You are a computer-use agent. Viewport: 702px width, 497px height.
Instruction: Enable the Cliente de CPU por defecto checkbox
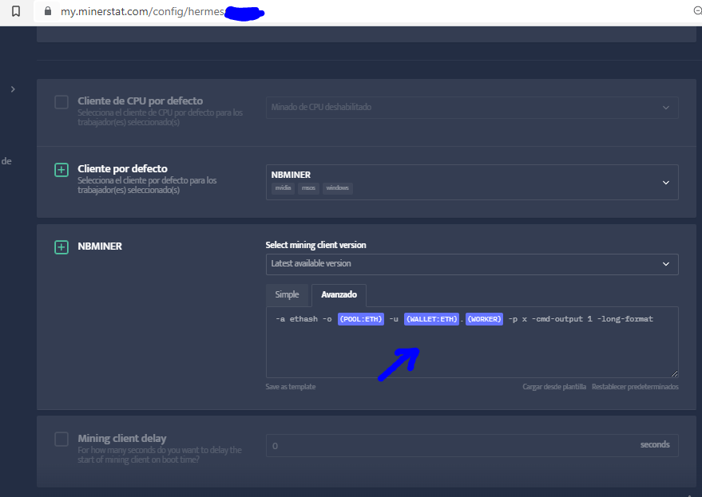click(61, 102)
